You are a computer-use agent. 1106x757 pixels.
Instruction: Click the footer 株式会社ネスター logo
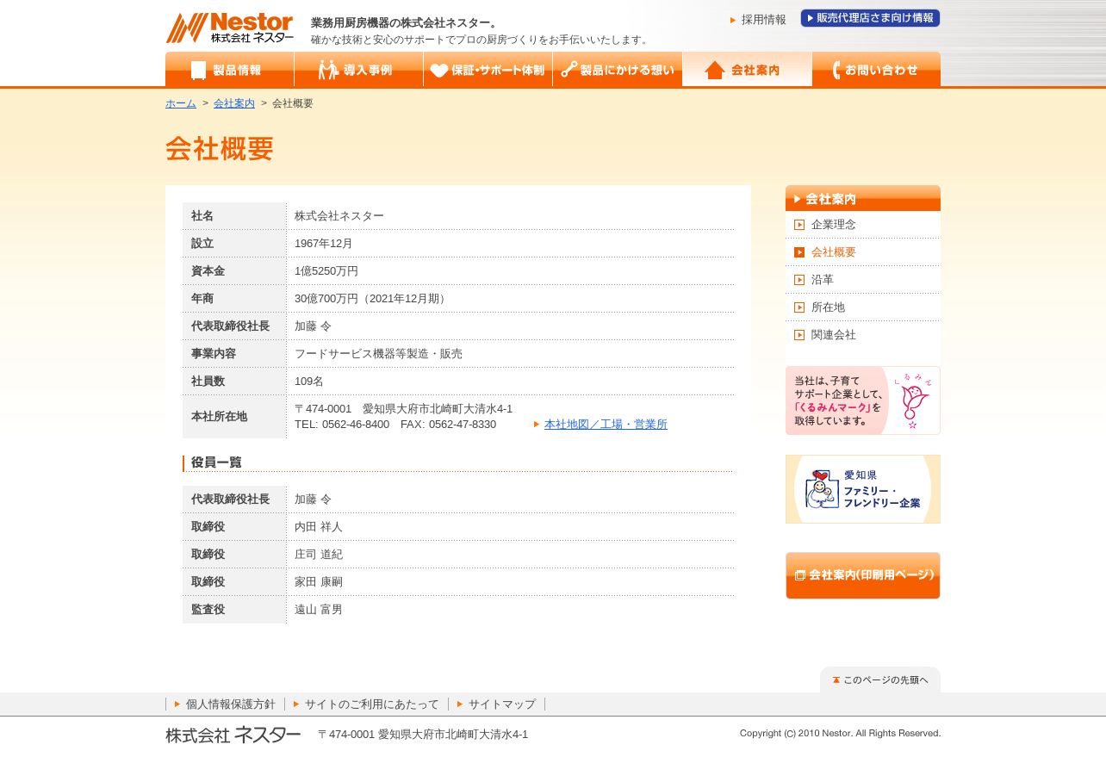click(233, 735)
